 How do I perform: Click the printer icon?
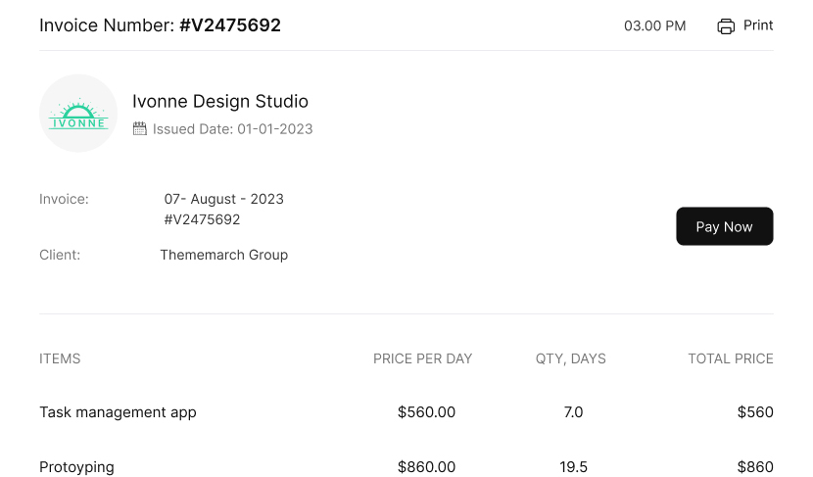pyautogui.click(x=726, y=26)
